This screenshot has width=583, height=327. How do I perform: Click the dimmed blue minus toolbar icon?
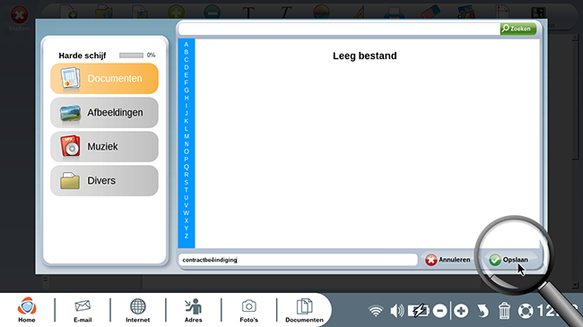213,12
